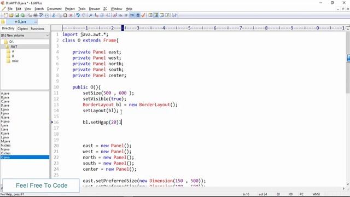Click line number 16 in the gutter
This screenshot has height=197, width=350.
(x=56, y=122)
